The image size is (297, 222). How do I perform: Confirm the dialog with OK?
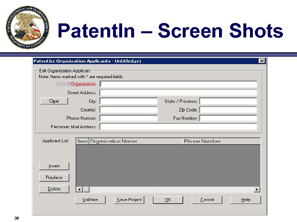[x=168, y=200]
